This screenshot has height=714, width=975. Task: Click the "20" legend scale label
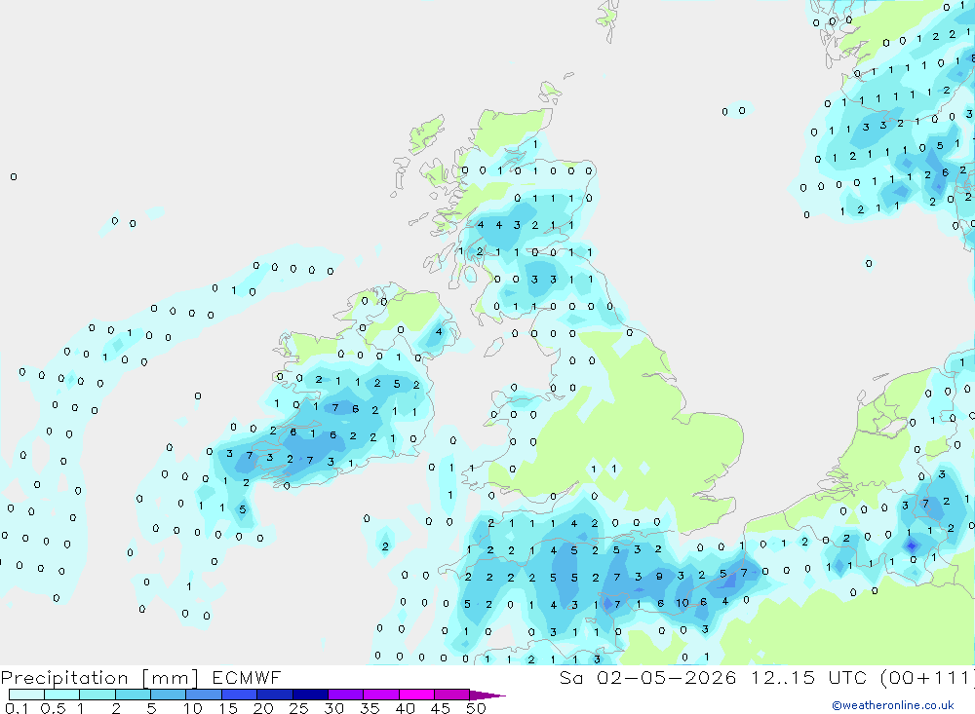[x=263, y=708]
